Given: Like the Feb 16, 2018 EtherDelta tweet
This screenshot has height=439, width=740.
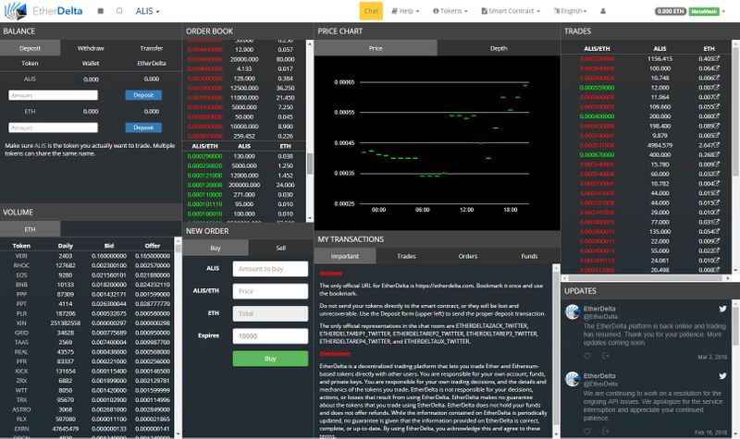Looking at the screenshot, I should pyautogui.click(x=587, y=432).
